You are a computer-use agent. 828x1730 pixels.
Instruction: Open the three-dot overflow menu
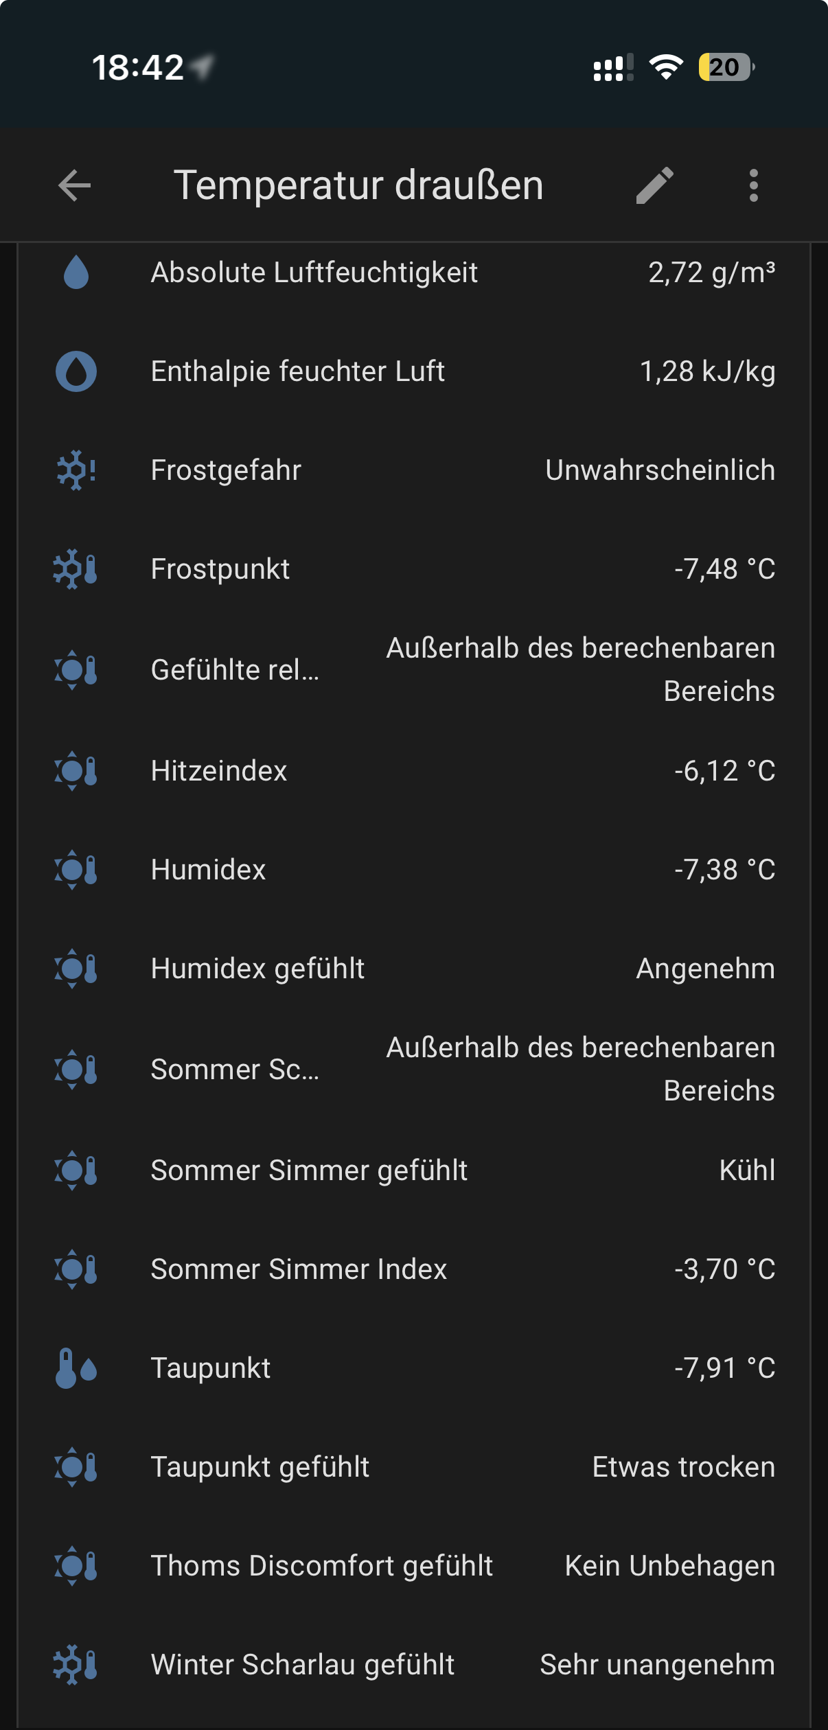[753, 185]
